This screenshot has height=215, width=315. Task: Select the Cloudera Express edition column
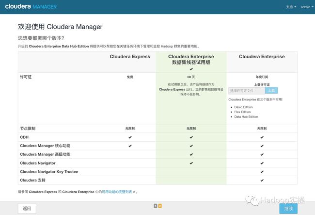[130, 57]
